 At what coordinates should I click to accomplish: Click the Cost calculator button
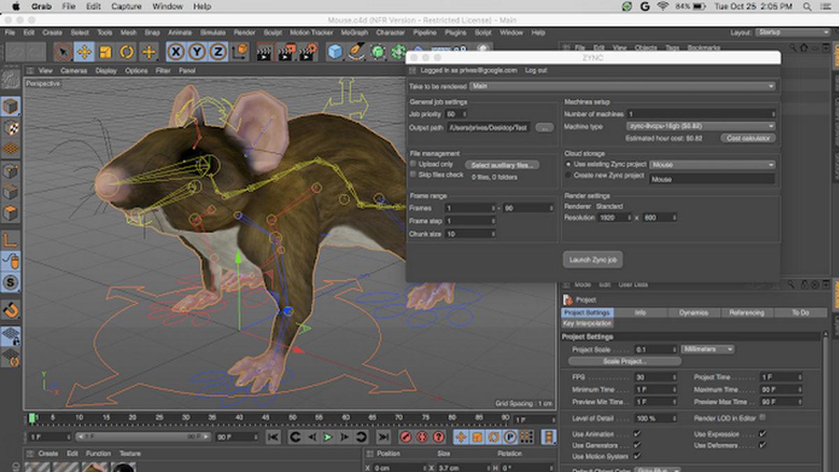(747, 138)
